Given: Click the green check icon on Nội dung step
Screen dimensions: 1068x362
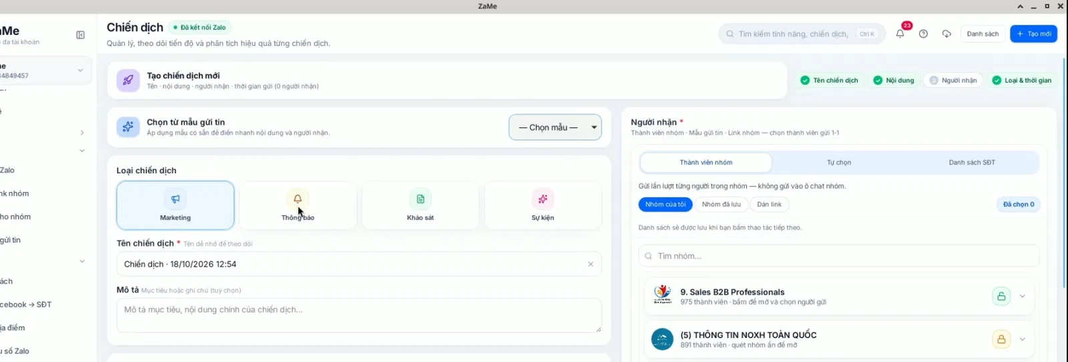Looking at the screenshot, I should tap(878, 81).
